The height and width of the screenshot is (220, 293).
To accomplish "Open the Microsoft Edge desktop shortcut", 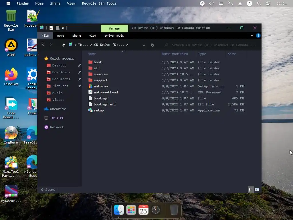I will coord(32,166).
